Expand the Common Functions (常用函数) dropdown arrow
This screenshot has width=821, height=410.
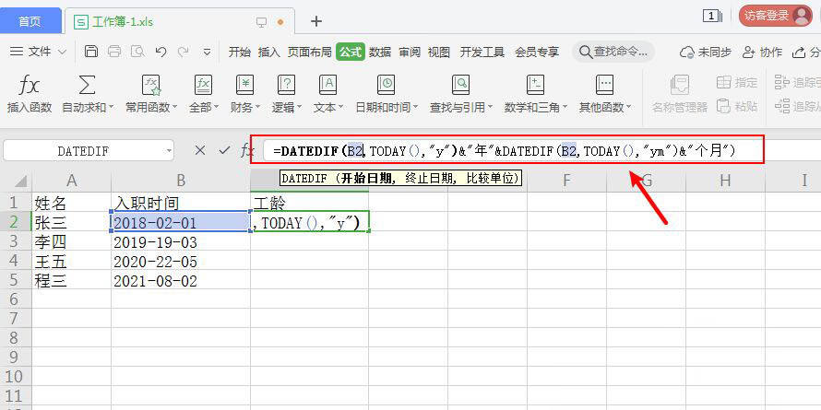pyautogui.click(x=175, y=108)
